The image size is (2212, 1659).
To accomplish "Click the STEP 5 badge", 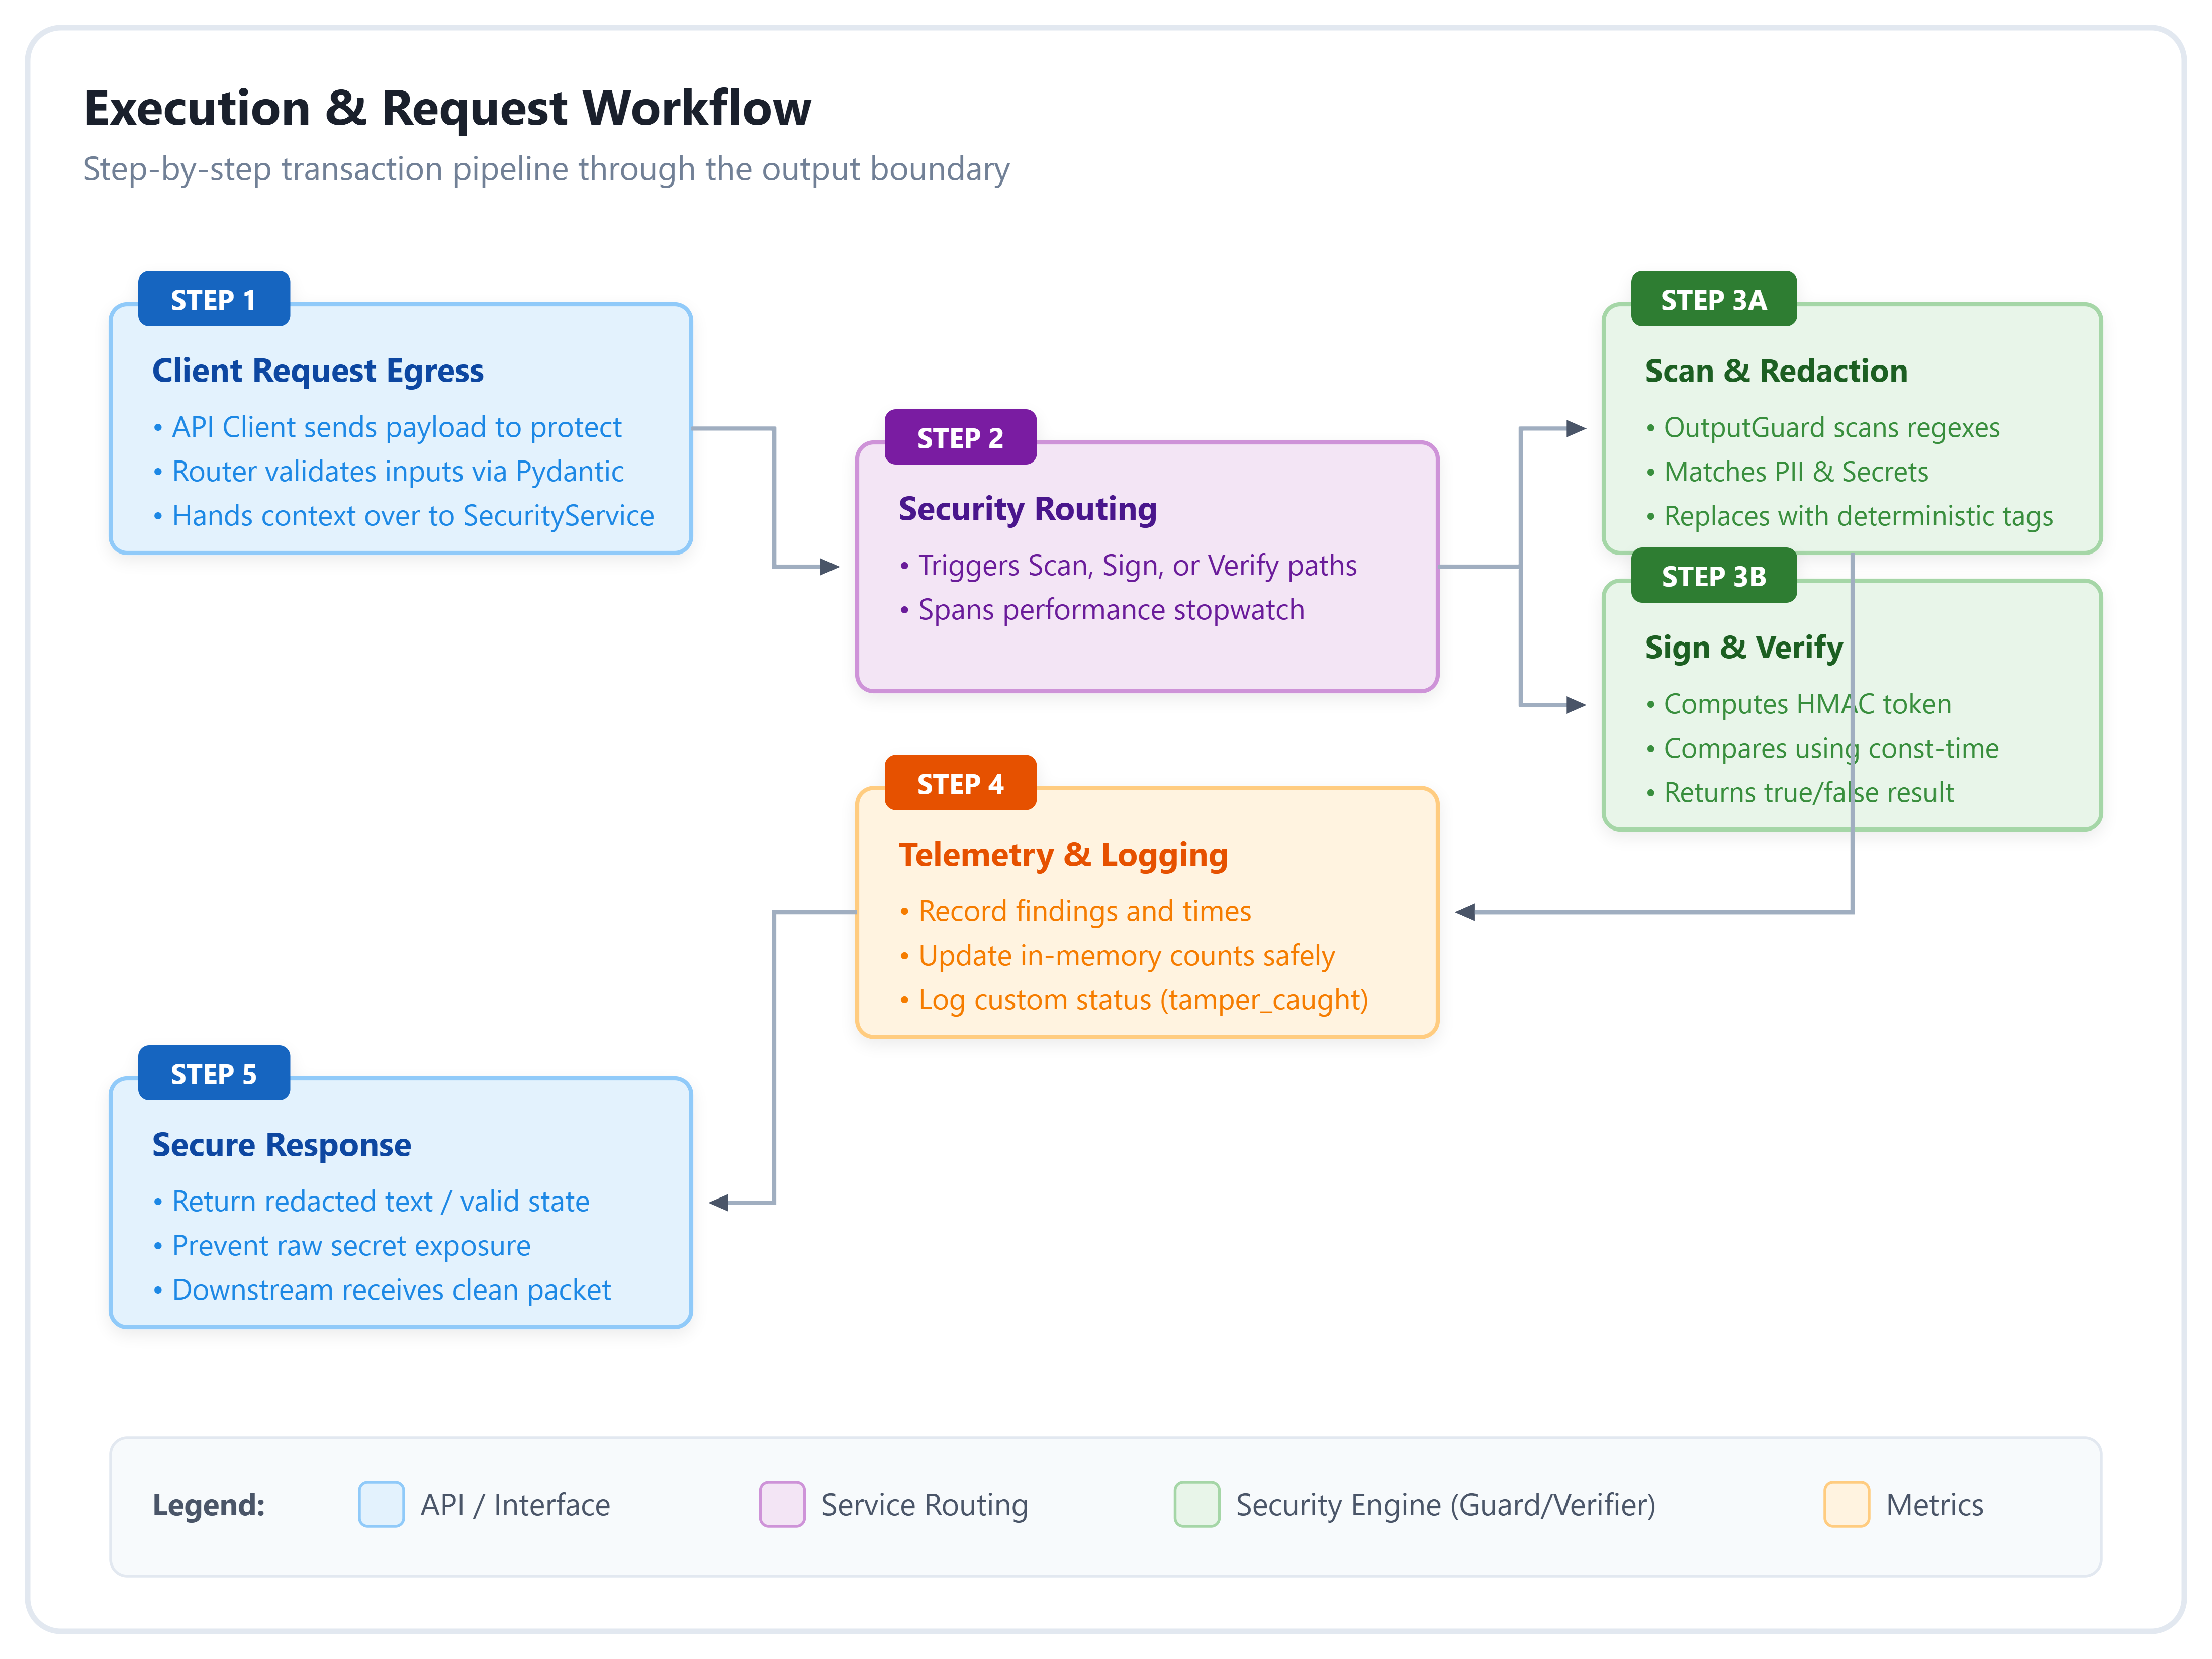I will pyautogui.click(x=214, y=1073).
